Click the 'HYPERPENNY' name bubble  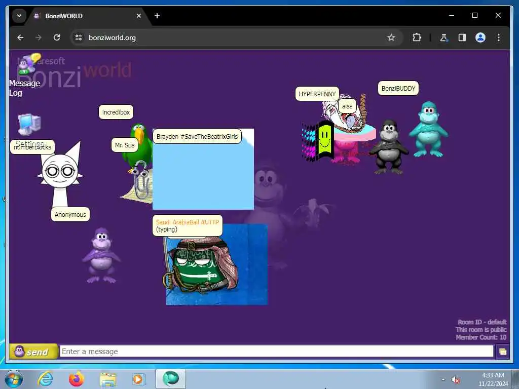click(x=317, y=94)
